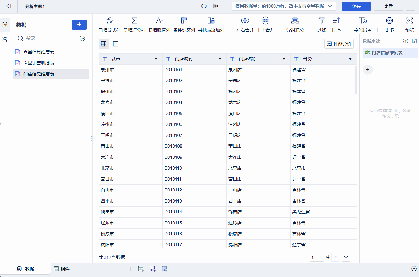This screenshot has height=277, width=419.
Task: Open the 省份 column header dropdown
Action: (350, 59)
